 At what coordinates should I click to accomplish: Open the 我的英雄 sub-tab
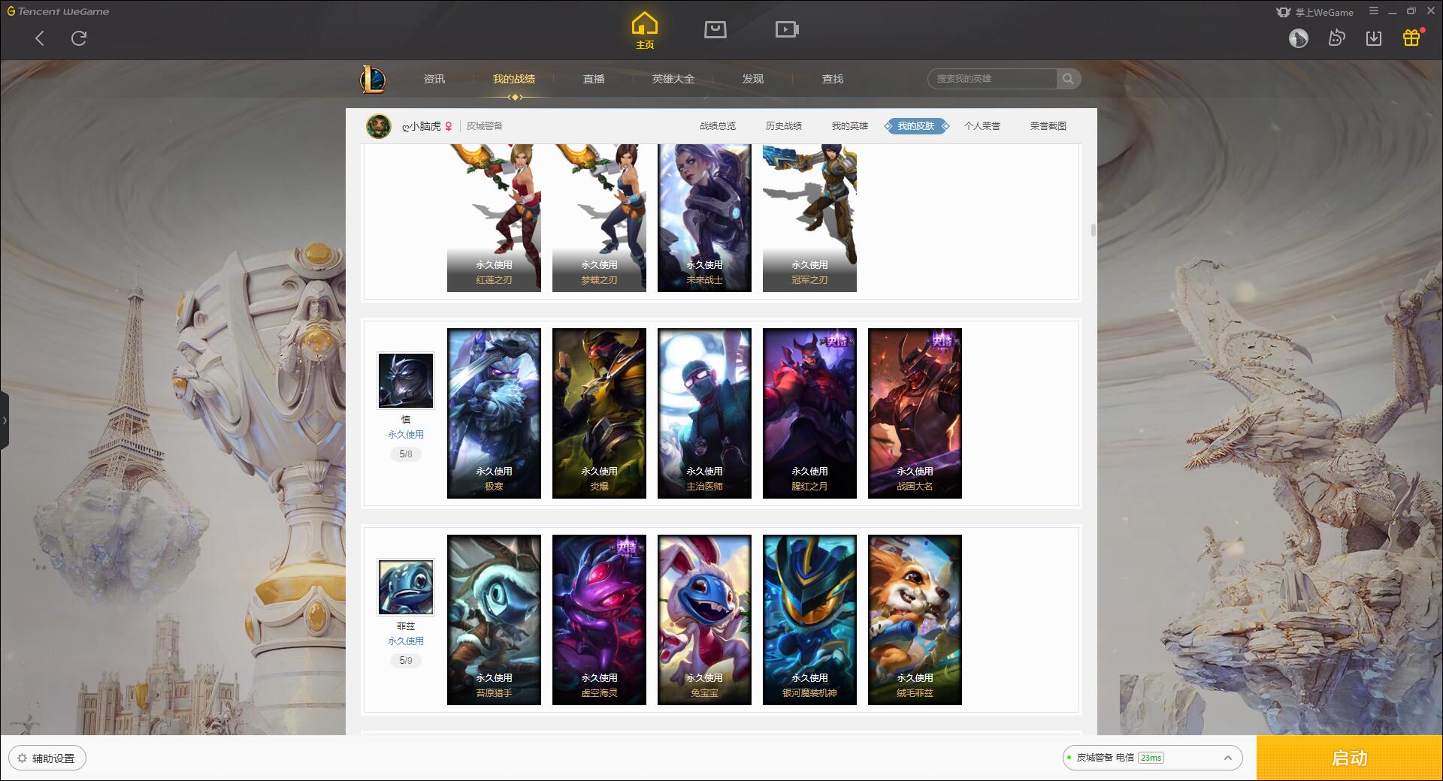[850, 126]
